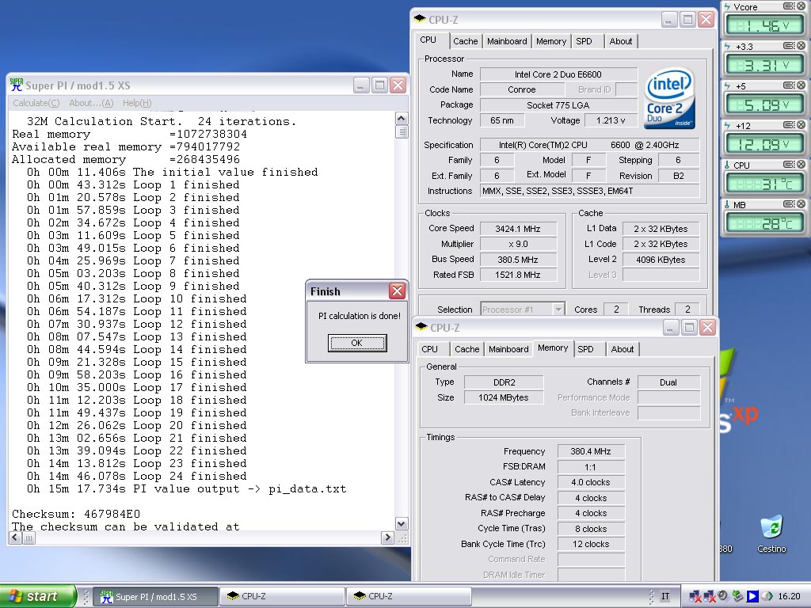Click the blue play-arrow tray icon
Image resolution: width=811 pixels, height=608 pixels.
(752, 596)
